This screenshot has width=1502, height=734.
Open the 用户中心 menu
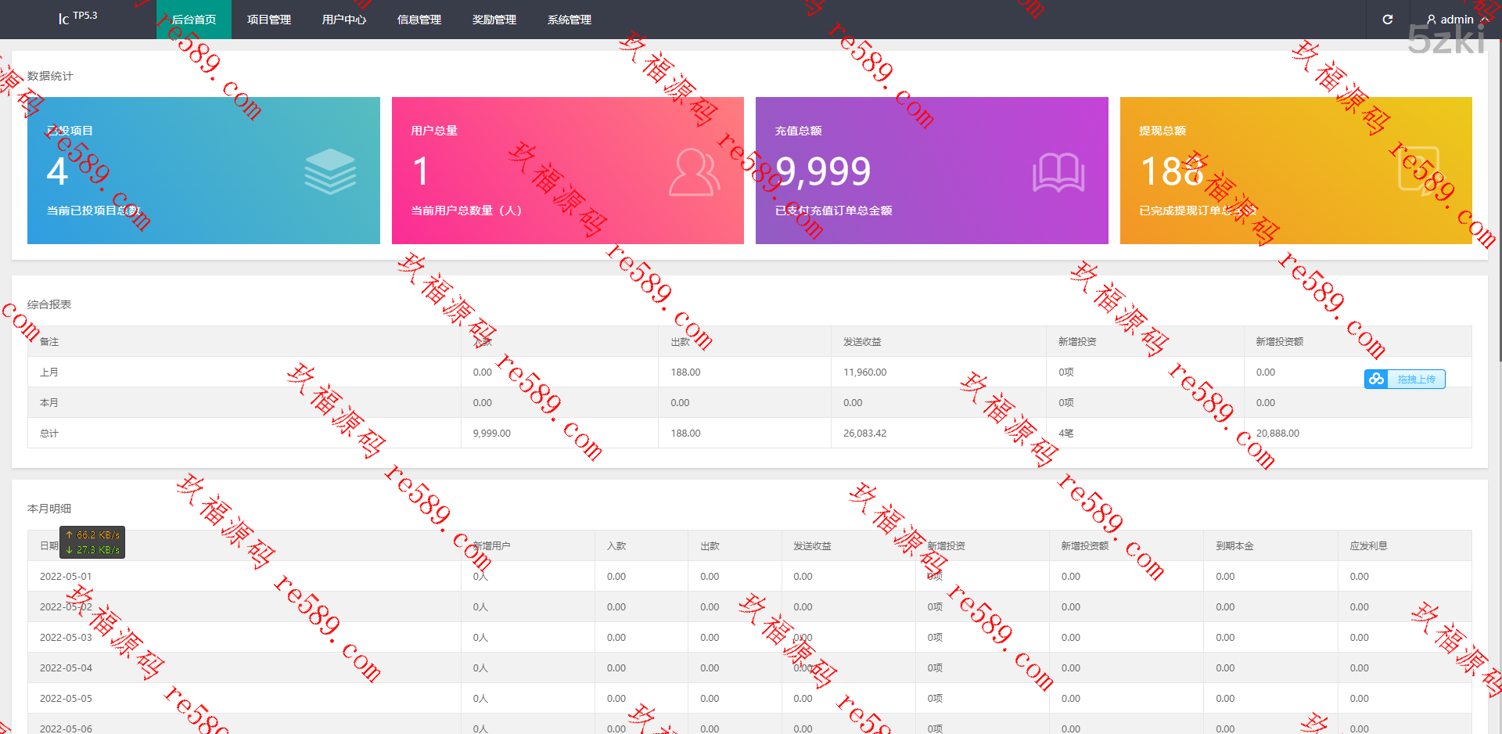point(344,20)
